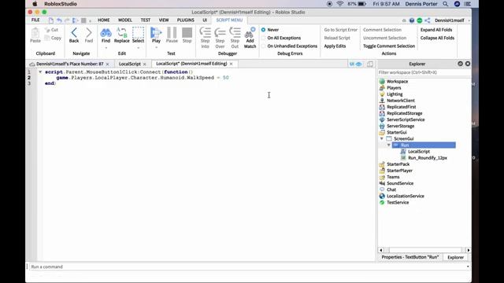Click the split editor view icon
Screen dimensions: 504x283
(x=370, y=64)
